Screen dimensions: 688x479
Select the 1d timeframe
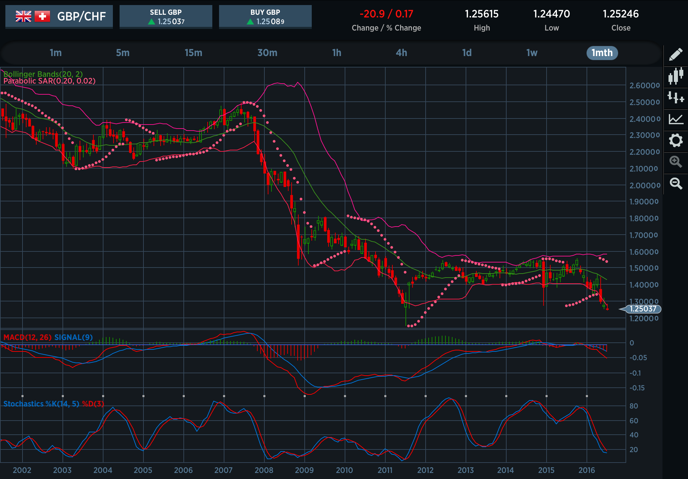point(467,53)
